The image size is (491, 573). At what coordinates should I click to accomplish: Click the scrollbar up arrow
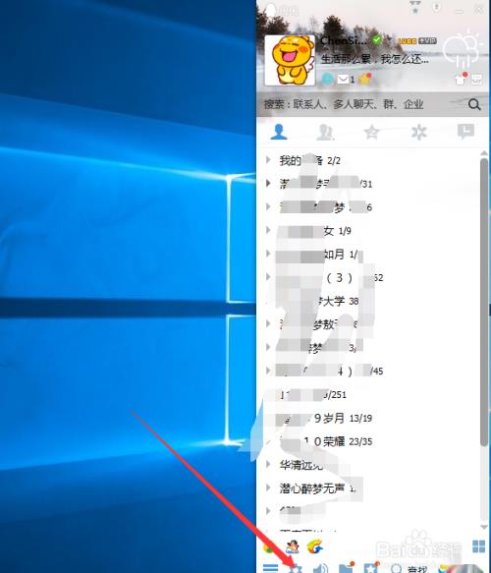pyautogui.click(x=484, y=153)
